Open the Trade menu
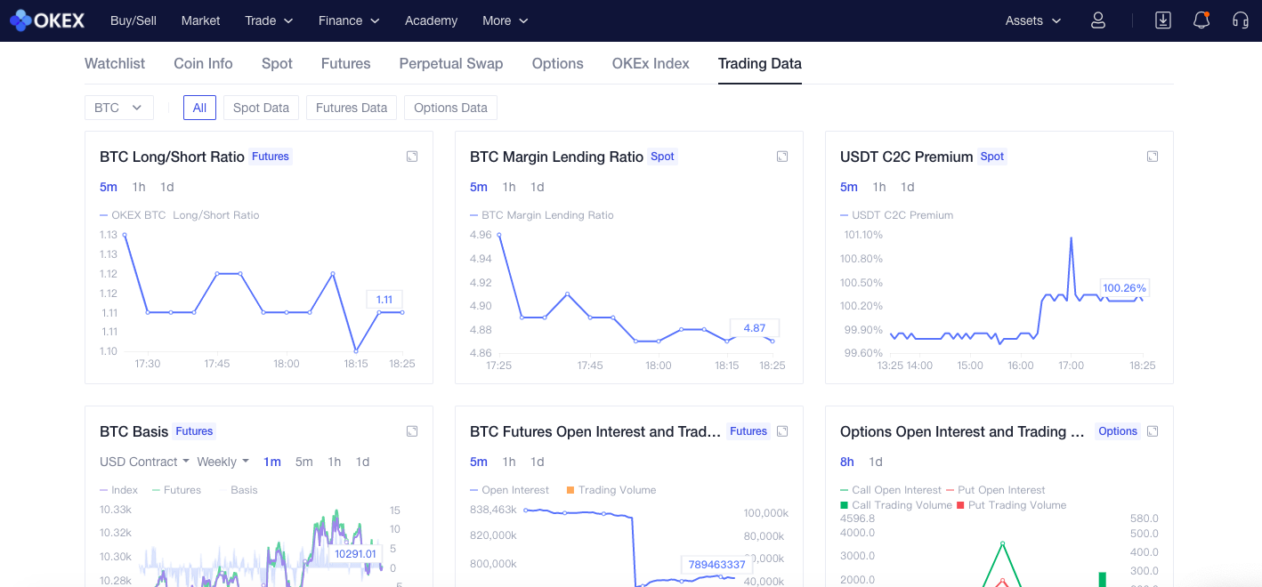The height and width of the screenshot is (587, 1262). tap(269, 20)
